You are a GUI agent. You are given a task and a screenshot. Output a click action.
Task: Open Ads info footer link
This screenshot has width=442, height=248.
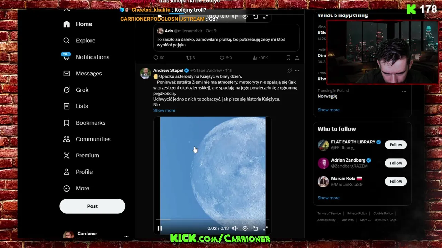pos(348,220)
